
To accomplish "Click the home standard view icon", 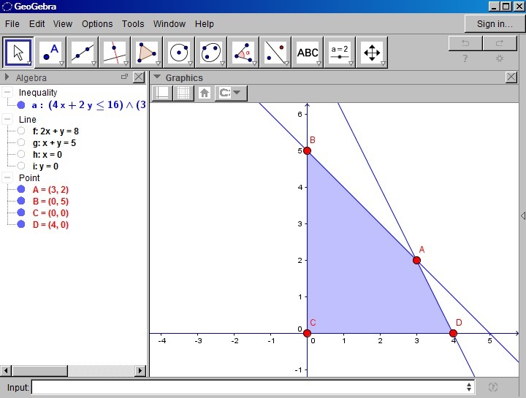I will tap(205, 93).
